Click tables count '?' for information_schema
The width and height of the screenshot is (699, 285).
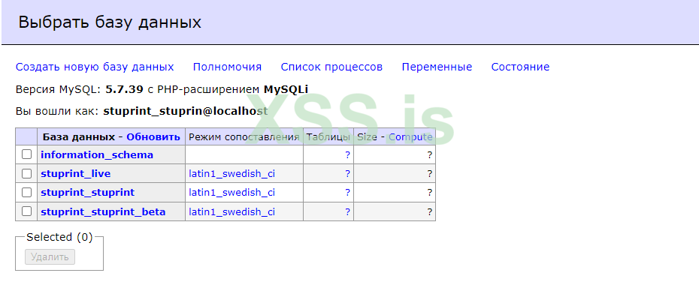tap(347, 154)
